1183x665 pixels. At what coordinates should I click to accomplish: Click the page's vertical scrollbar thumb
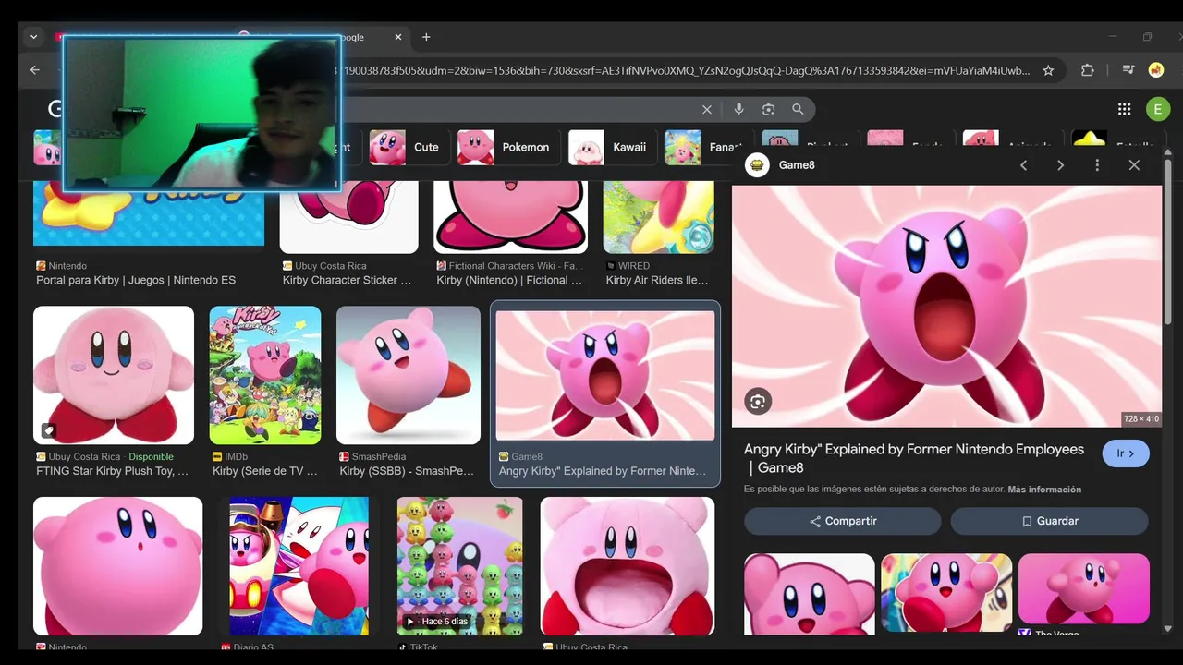pyautogui.click(x=1168, y=242)
